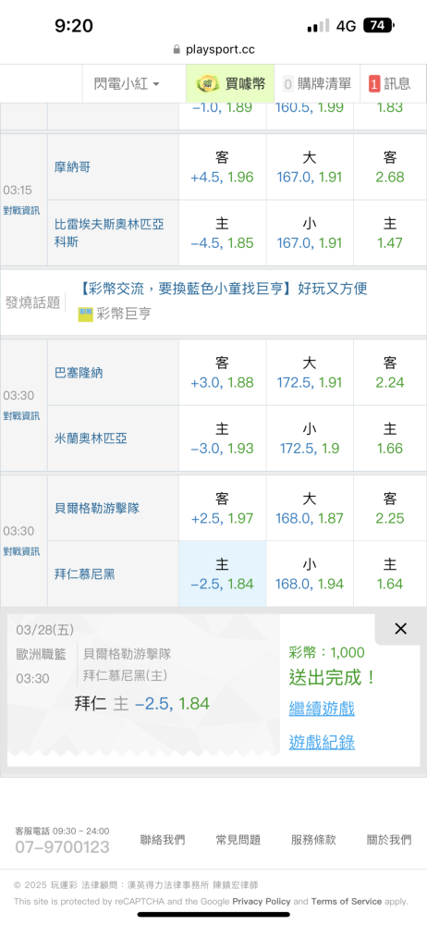Open 對戰資訊 for 巴塞隆納 match
The height and width of the screenshot is (925, 427).
pos(22,416)
